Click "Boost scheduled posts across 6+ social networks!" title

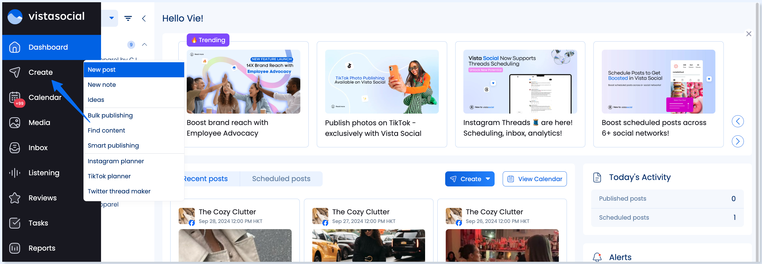654,128
